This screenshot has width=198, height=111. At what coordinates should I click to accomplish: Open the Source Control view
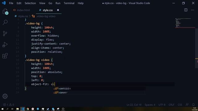(5, 34)
